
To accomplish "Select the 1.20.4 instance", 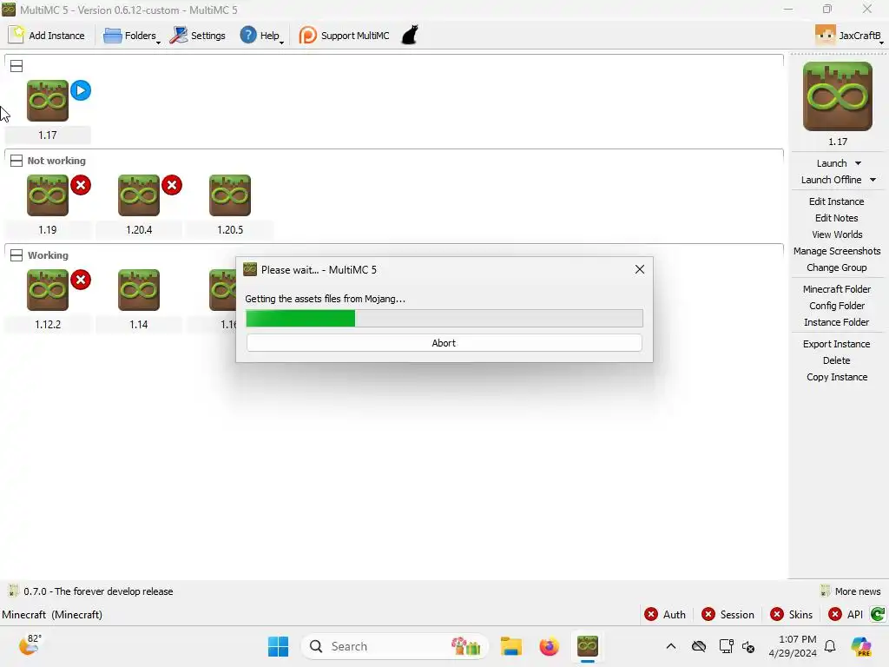I will 139,205.
